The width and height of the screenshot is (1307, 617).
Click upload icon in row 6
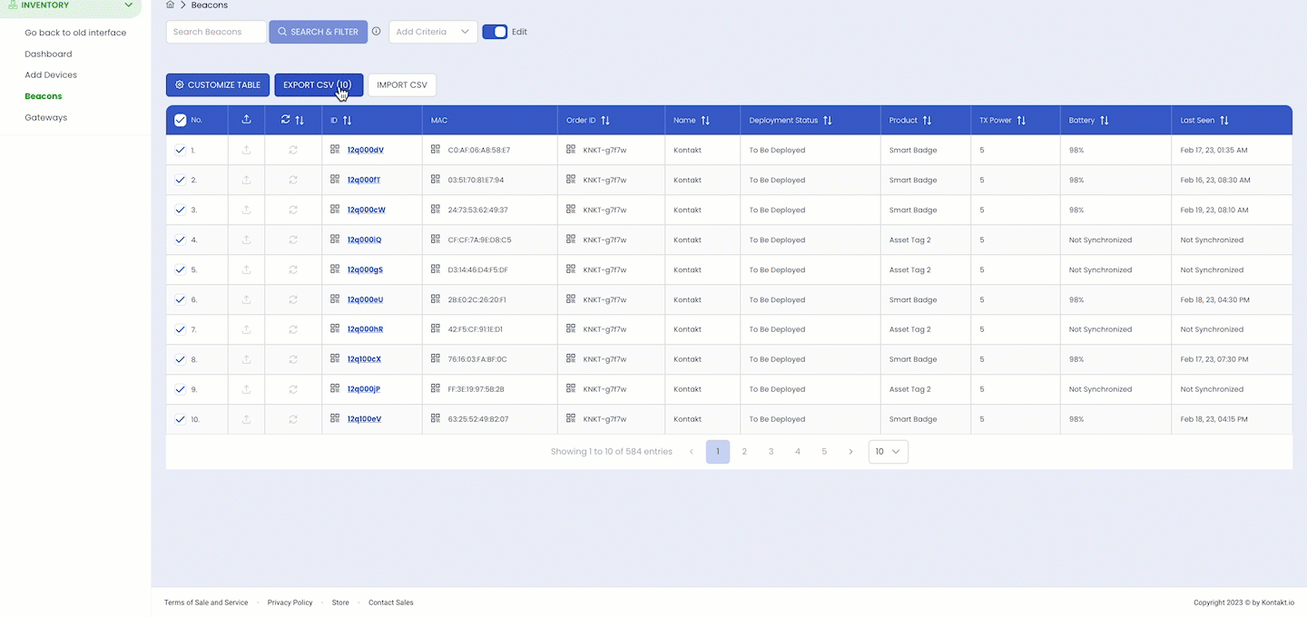click(x=246, y=299)
